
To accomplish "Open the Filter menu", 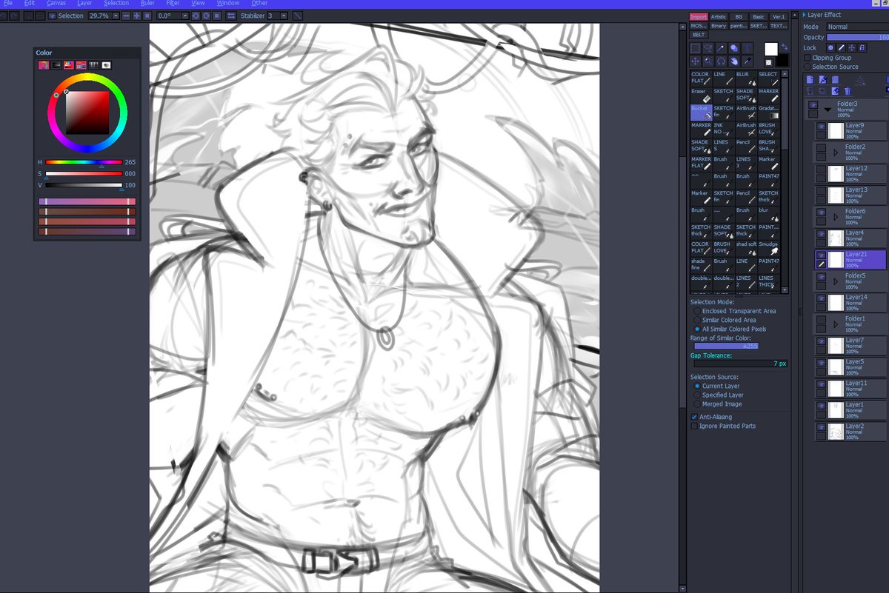I will tap(171, 3).
